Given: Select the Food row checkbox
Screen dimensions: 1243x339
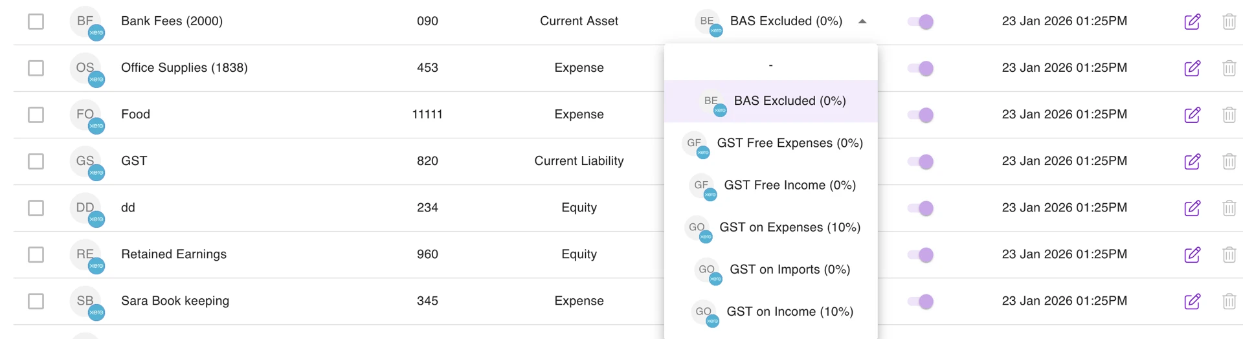Looking at the screenshot, I should click(x=36, y=115).
